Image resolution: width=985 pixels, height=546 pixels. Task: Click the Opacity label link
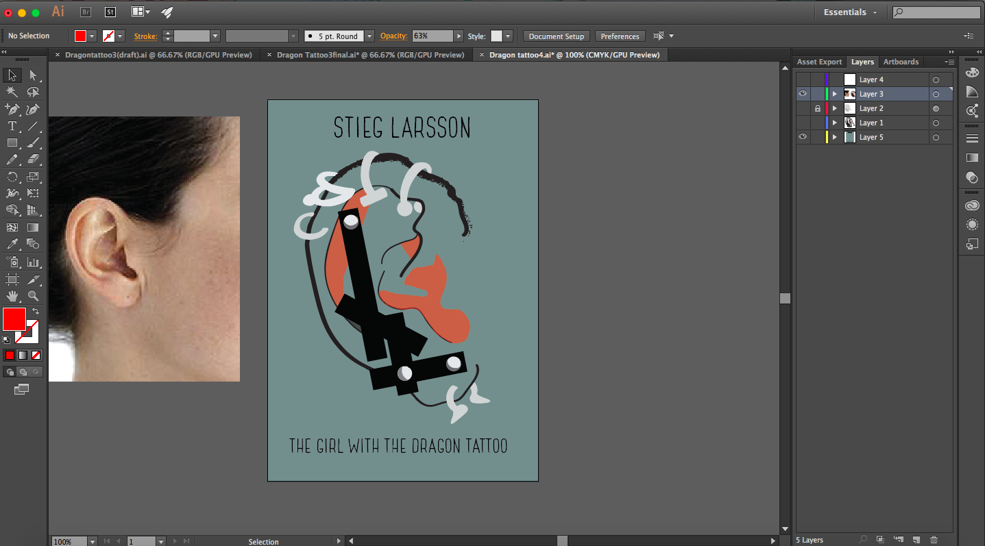[x=394, y=36]
